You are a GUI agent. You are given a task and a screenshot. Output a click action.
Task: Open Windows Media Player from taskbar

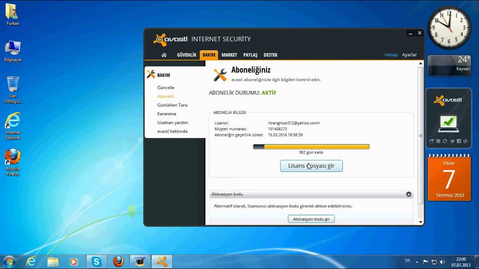point(74,262)
